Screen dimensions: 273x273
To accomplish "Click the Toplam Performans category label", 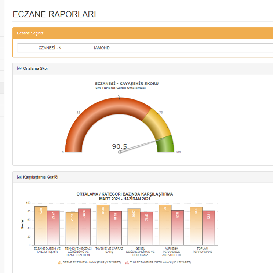I will [202, 250].
